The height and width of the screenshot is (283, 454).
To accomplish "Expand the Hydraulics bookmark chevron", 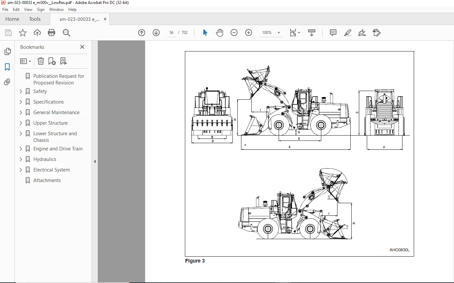I will 21,159.
